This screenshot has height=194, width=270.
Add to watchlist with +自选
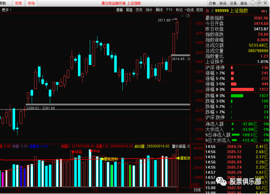coord(189,10)
